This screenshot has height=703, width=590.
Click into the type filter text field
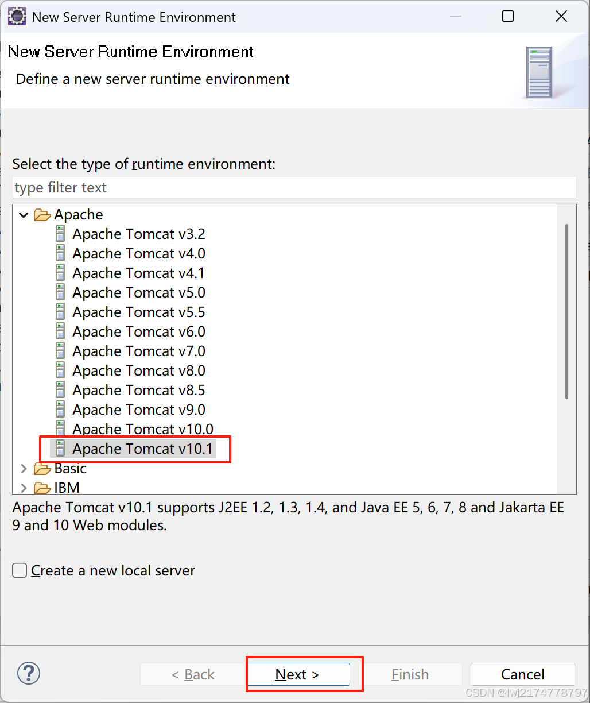click(x=294, y=188)
